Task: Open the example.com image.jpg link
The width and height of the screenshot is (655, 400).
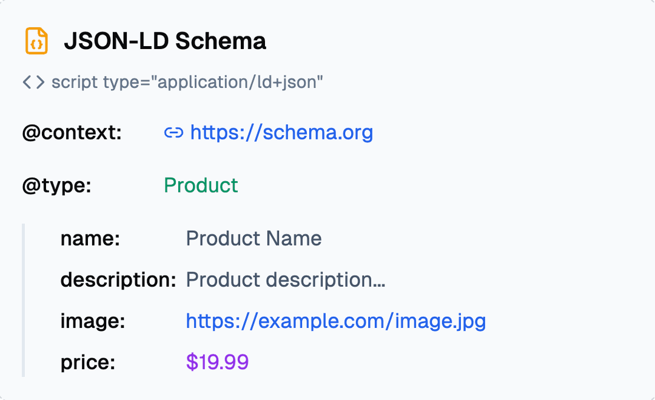Action: point(335,321)
